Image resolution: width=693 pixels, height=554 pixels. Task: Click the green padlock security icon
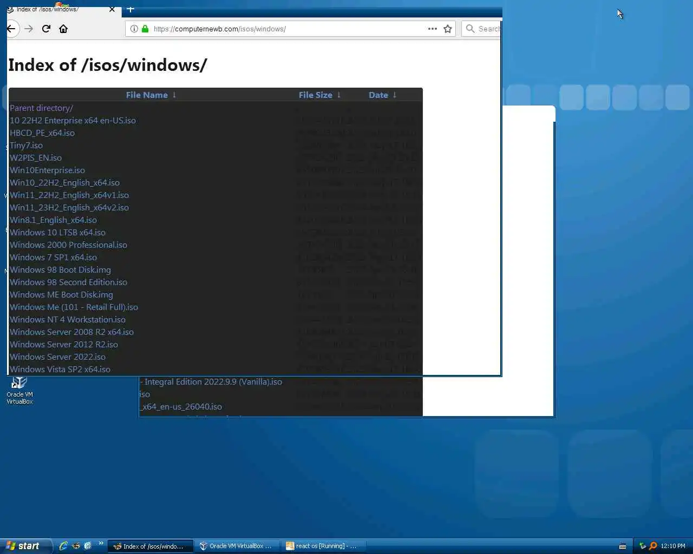145,29
